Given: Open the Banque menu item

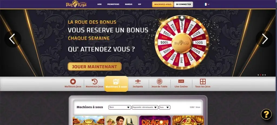Looking at the screenshot, I should coord(128,4).
